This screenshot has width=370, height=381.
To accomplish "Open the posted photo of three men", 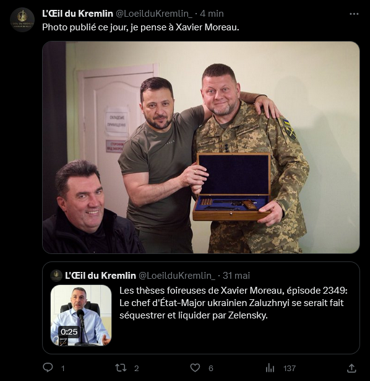I will pyautogui.click(x=201, y=147).
